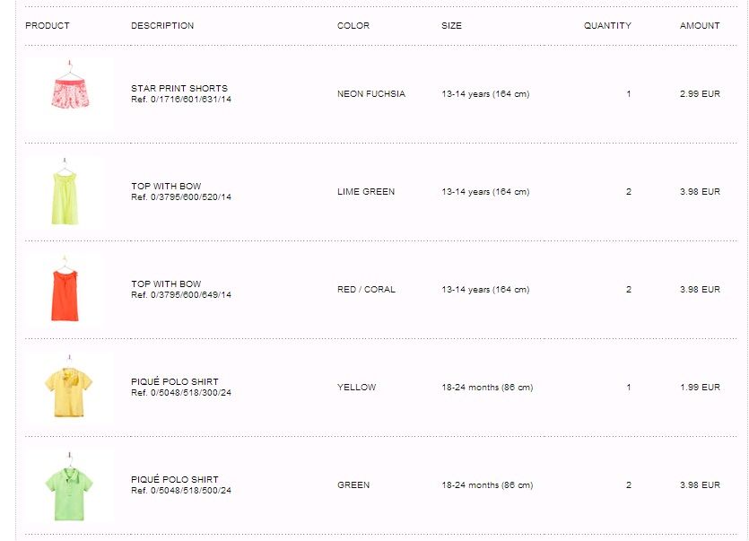Image resolution: width=749 pixels, height=541 pixels.
Task: Click the PRODUCT column header
Action: point(48,26)
